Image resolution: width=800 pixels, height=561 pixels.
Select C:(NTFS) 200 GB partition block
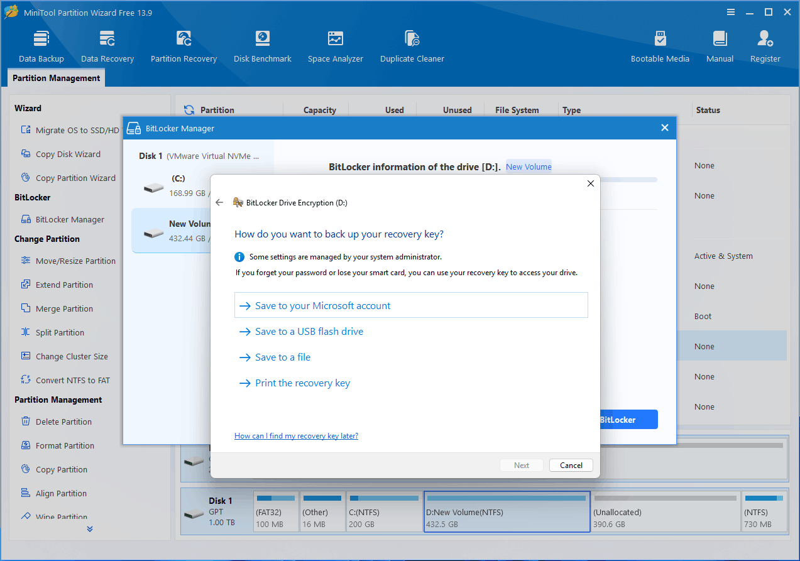click(x=384, y=511)
